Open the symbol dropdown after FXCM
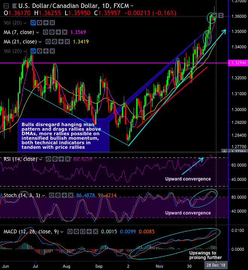 (132, 6)
